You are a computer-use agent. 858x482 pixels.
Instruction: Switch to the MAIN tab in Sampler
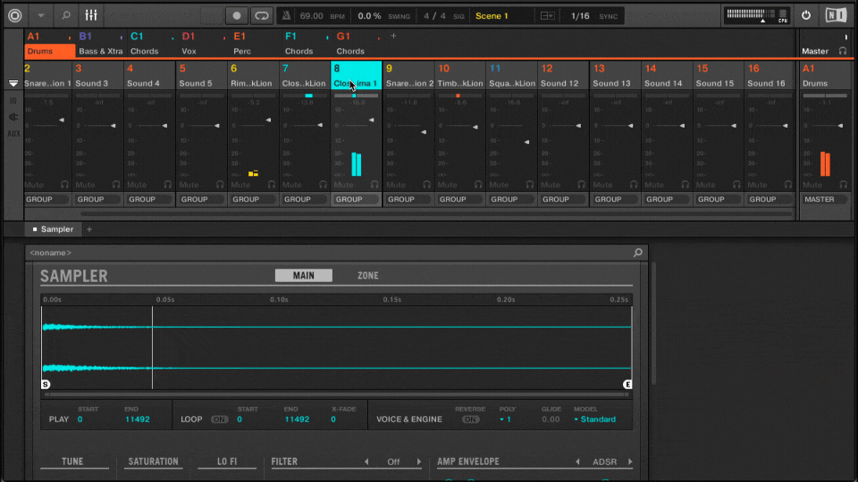pyautogui.click(x=304, y=276)
